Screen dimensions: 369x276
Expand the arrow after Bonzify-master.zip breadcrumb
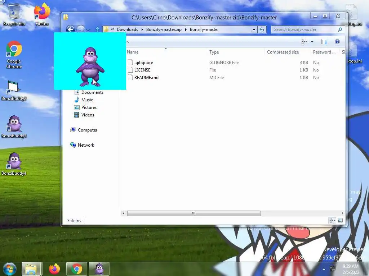pos(186,29)
